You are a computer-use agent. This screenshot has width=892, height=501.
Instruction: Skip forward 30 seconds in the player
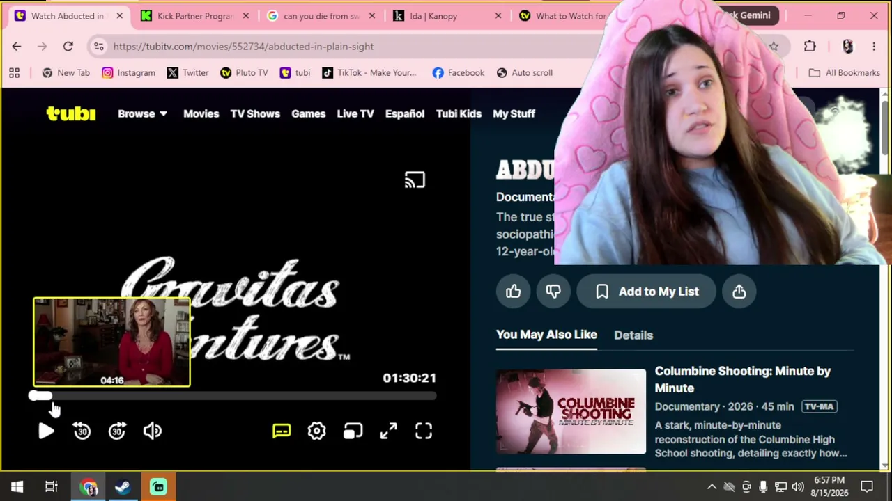pos(117,431)
